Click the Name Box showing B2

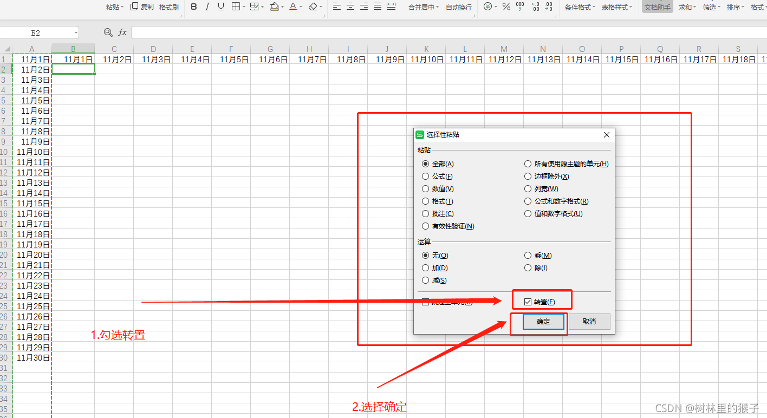coord(36,33)
